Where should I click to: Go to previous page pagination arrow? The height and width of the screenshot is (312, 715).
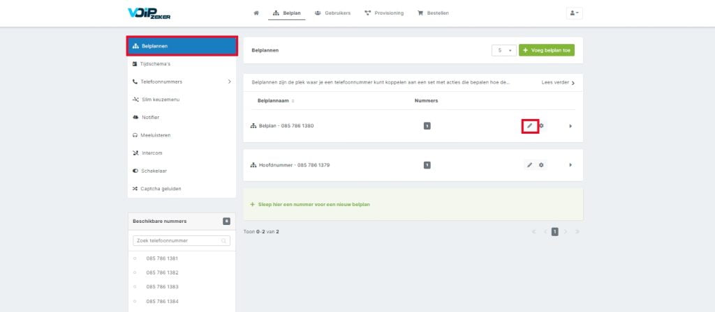545,232
